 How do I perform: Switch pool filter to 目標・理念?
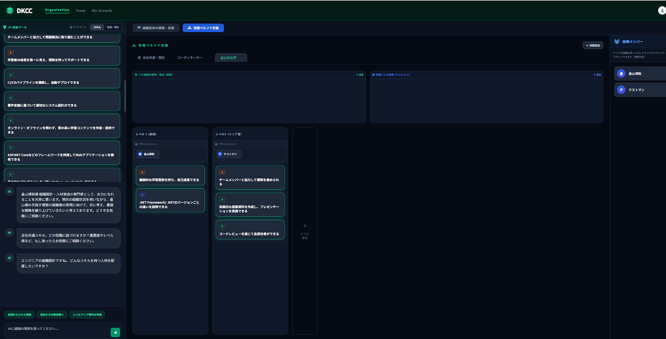113,27
